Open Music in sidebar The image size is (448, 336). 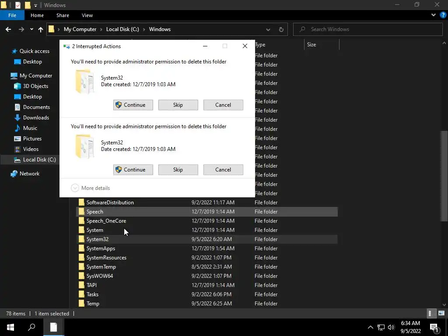(x=30, y=128)
